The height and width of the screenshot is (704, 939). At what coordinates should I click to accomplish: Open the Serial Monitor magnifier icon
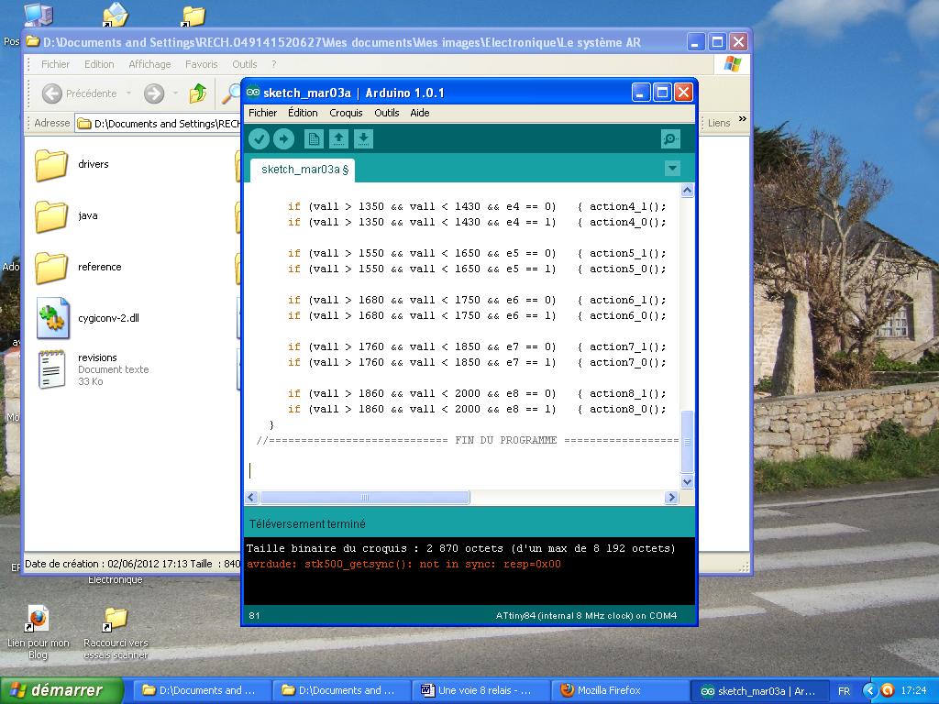coord(670,138)
